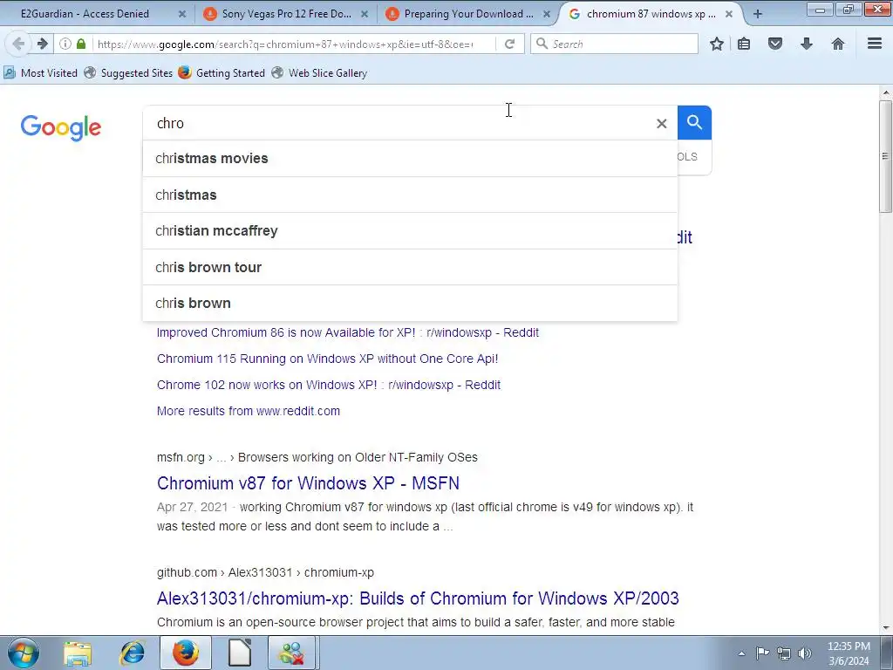Select the chromium 87 windows xp tab

tap(649, 14)
